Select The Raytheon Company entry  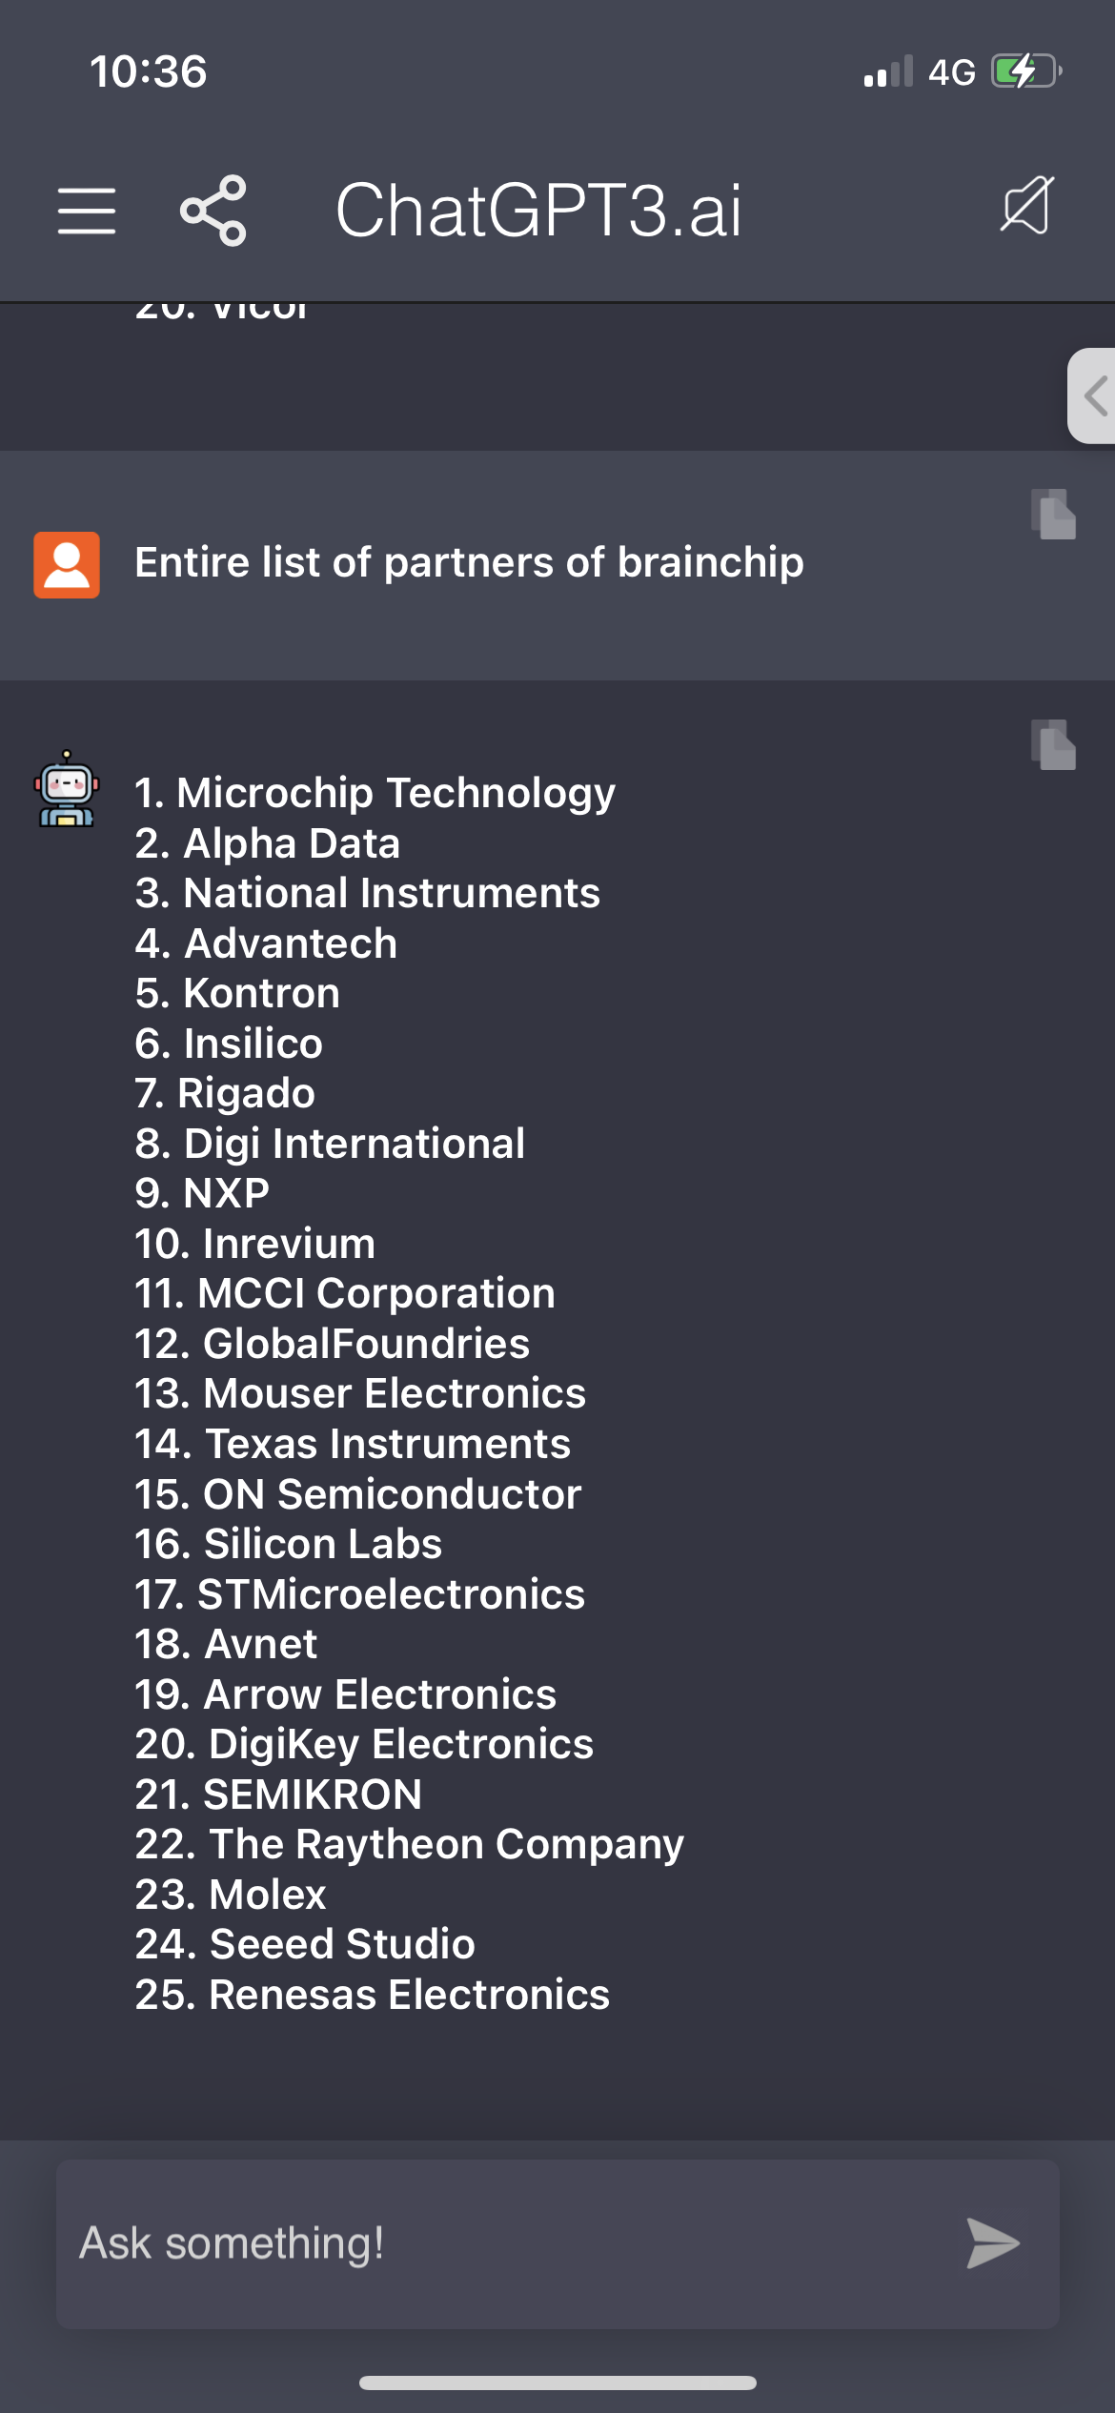409,1844
